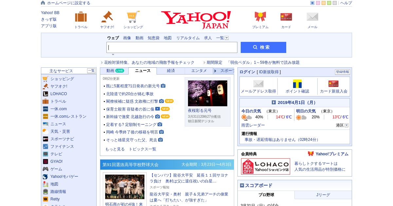Viewport: 393px width, 206px height.
Task: Open the baseball team photo thumbnail
Action: point(125,187)
